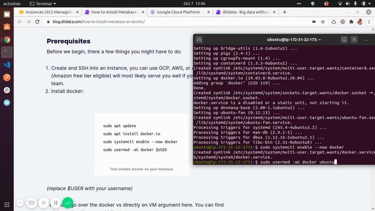Open the round red extension icon
Screen dimensions: 375x211
click(x=342, y=22)
